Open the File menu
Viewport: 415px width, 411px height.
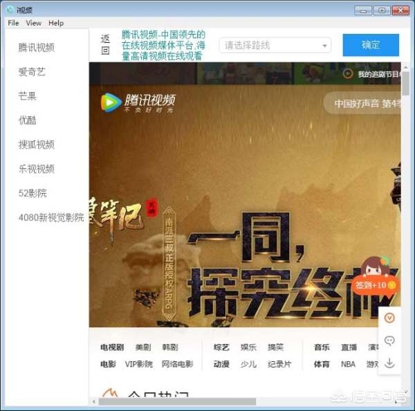pos(13,23)
